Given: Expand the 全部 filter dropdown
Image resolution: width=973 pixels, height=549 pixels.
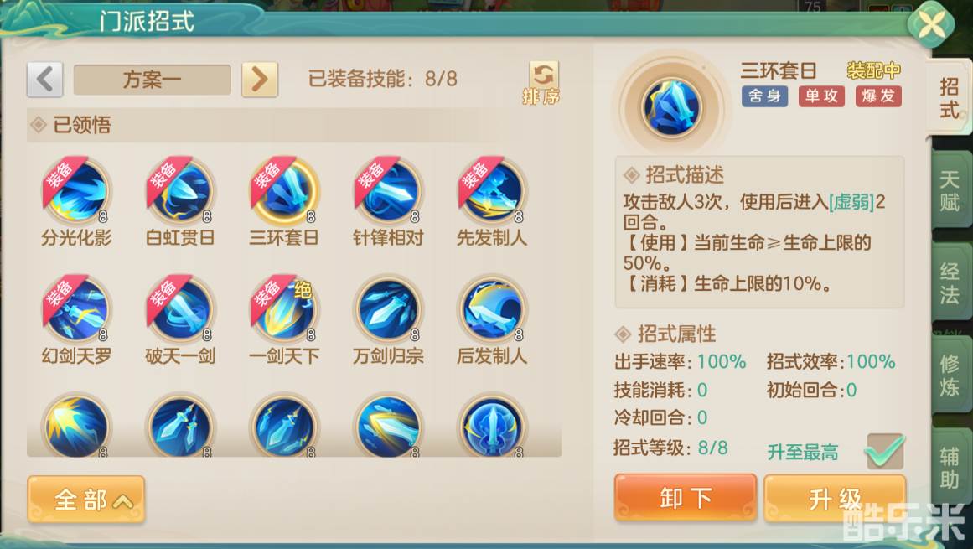Looking at the screenshot, I should tap(86, 500).
